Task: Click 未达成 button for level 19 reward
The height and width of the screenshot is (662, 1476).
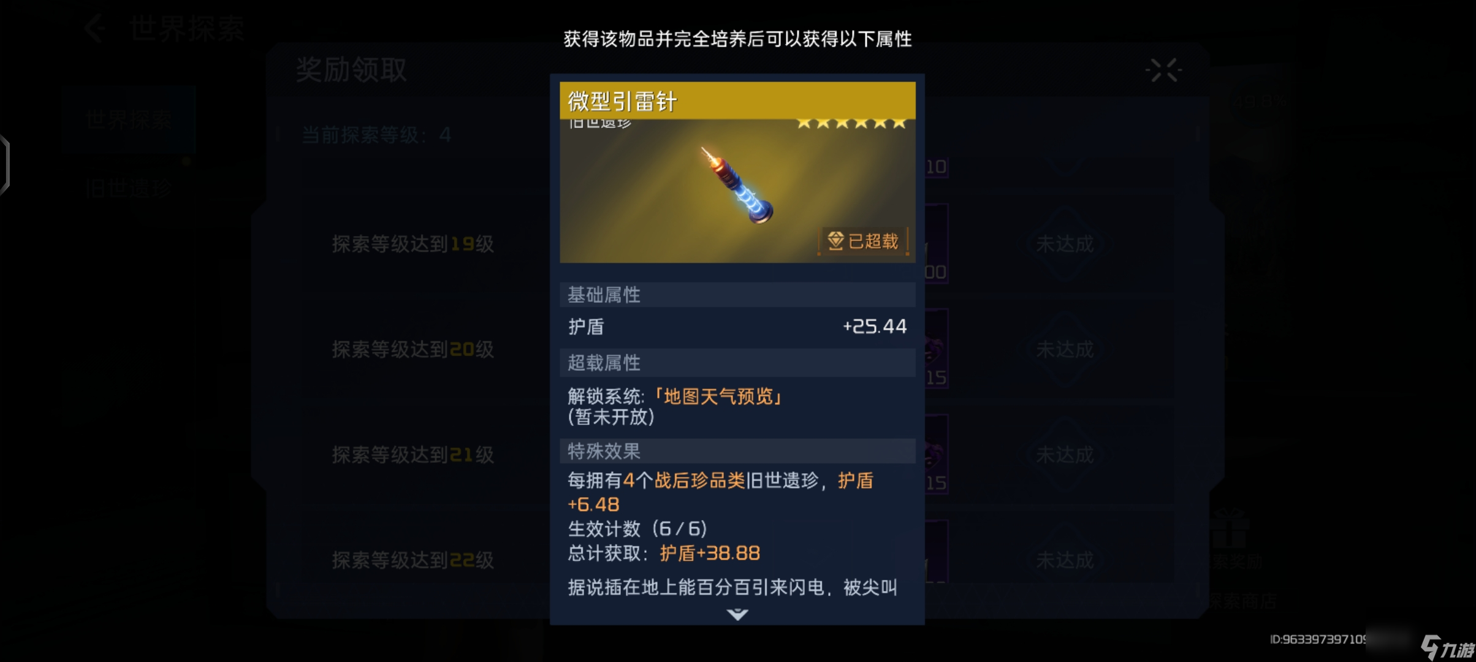Action: coord(1065,244)
